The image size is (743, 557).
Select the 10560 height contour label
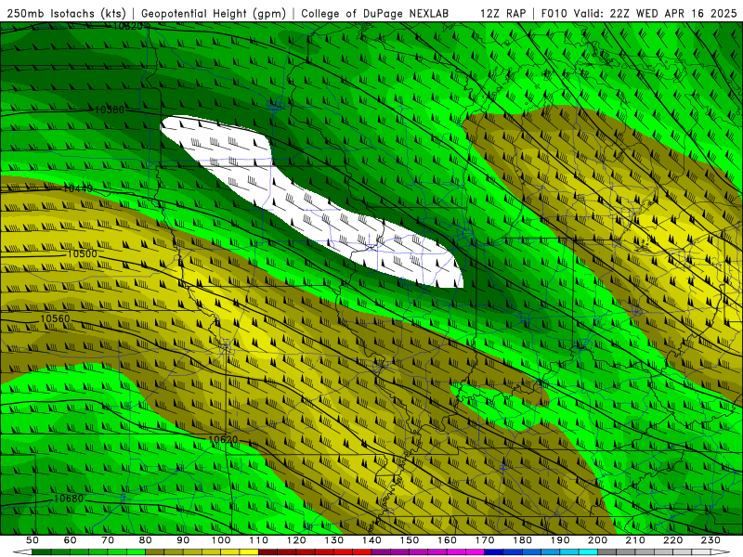(55, 318)
